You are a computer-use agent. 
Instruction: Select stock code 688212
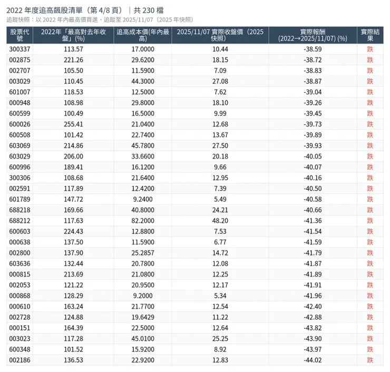19,221
